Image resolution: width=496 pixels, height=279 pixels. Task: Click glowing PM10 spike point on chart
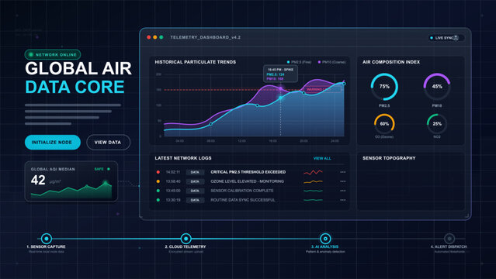pyautogui.click(x=280, y=89)
